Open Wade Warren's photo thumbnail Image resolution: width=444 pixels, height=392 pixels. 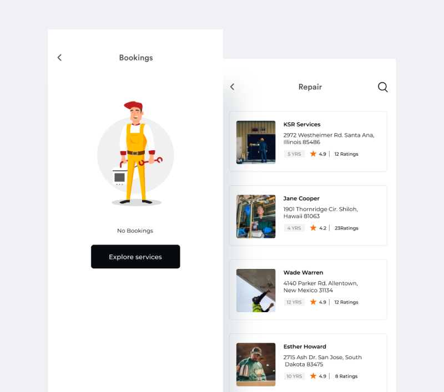pos(256,291)
